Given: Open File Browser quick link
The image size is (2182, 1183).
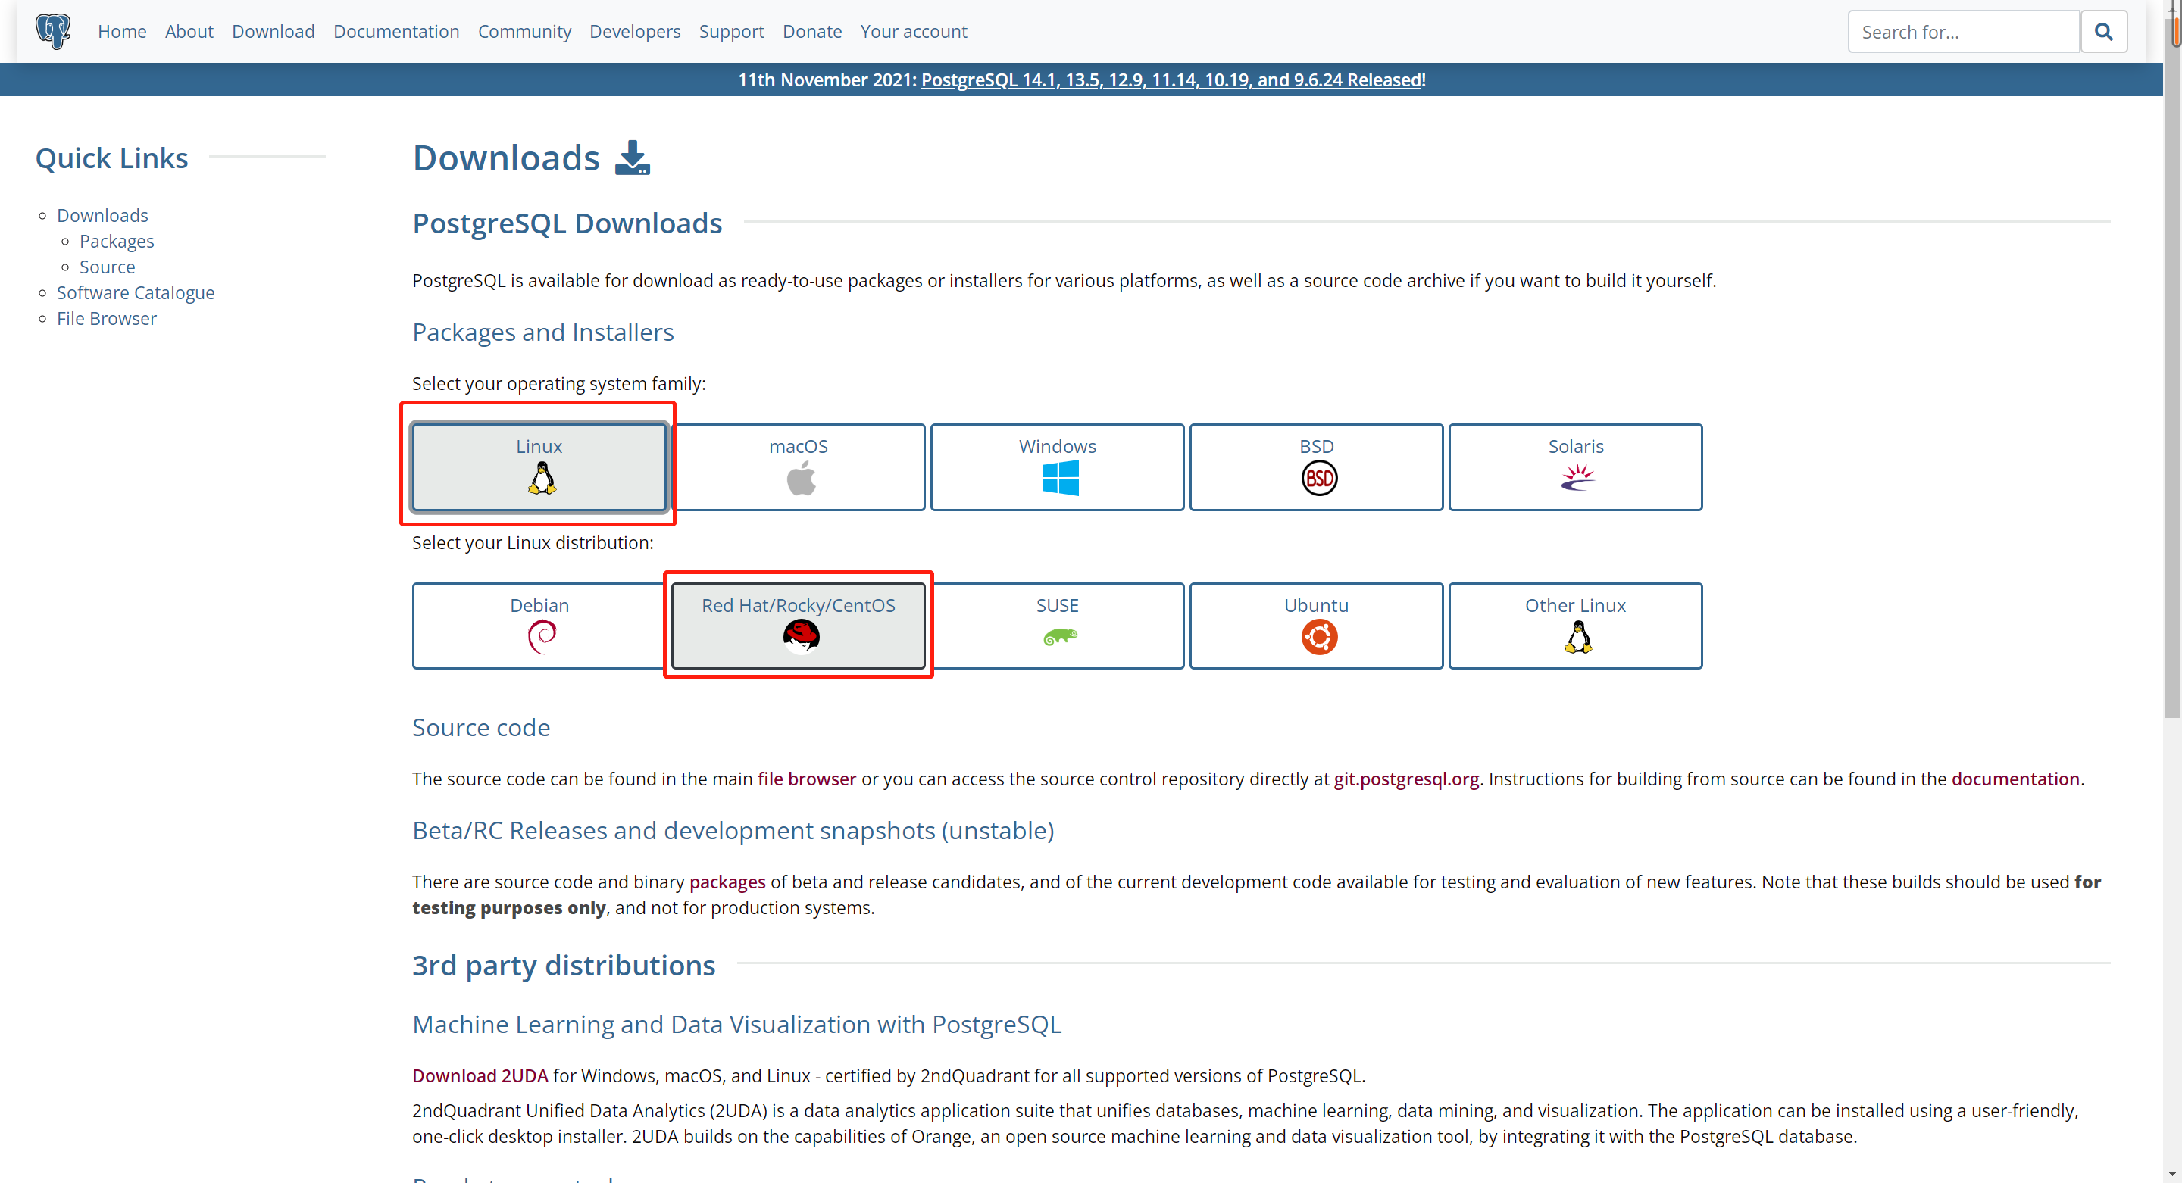Looking at the screenshot, I should click(x=107, y=318).
